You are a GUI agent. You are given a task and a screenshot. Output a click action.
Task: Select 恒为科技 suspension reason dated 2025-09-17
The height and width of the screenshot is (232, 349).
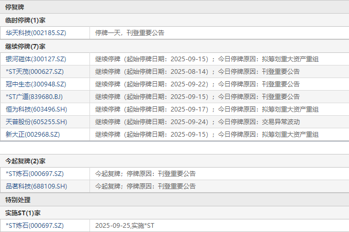point(207,109)
